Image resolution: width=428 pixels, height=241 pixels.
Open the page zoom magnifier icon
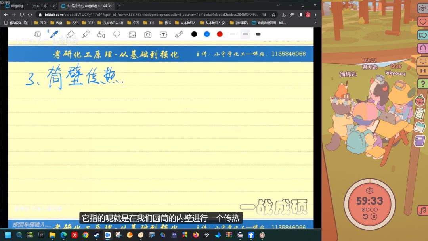pos(264,14)
